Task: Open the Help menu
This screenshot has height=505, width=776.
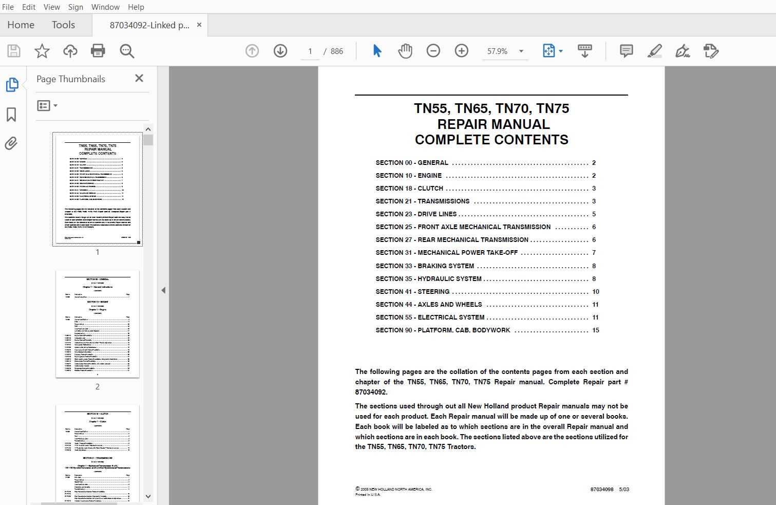Action: click(136, 7)
